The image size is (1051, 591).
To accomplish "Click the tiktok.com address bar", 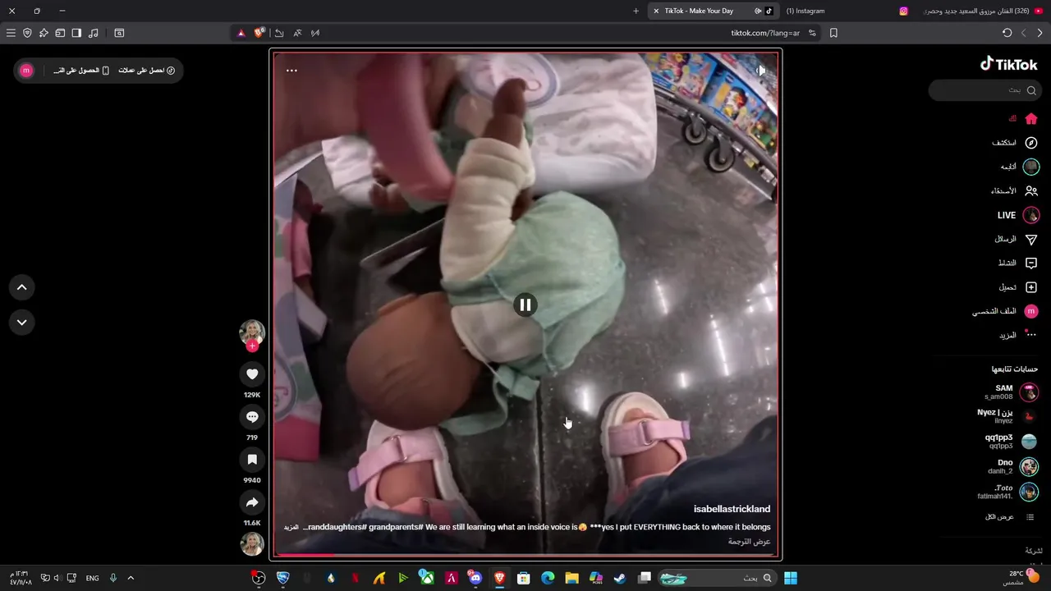I will (x=765, y=33).
